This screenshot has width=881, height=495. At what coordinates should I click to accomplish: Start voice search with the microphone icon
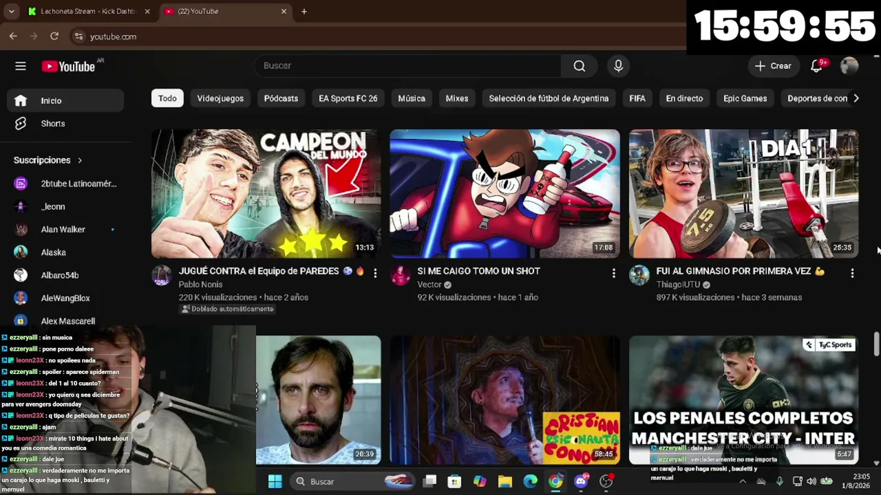618,66
